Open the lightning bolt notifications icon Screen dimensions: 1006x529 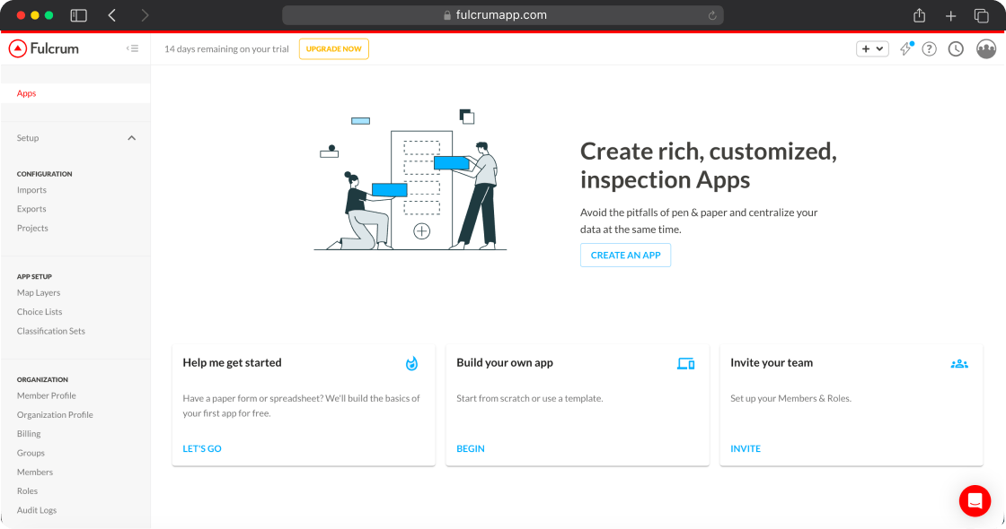point(906,48)
